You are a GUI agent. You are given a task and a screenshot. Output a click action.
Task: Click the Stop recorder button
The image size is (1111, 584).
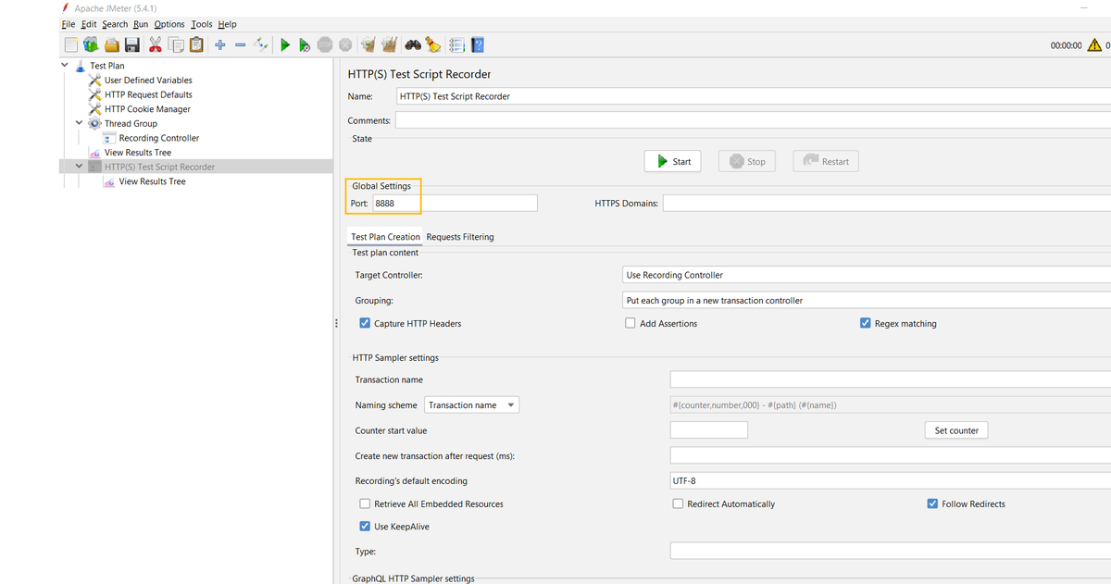coord(747,161)
